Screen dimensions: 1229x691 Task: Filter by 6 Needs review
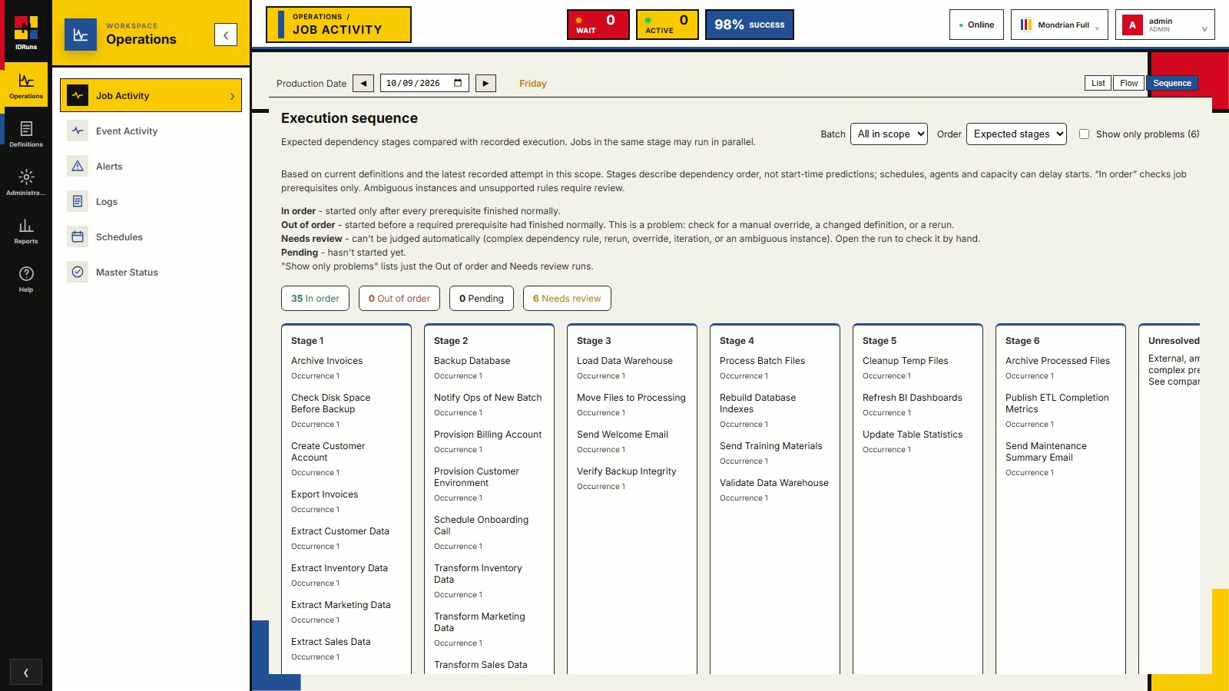[567, 299]
